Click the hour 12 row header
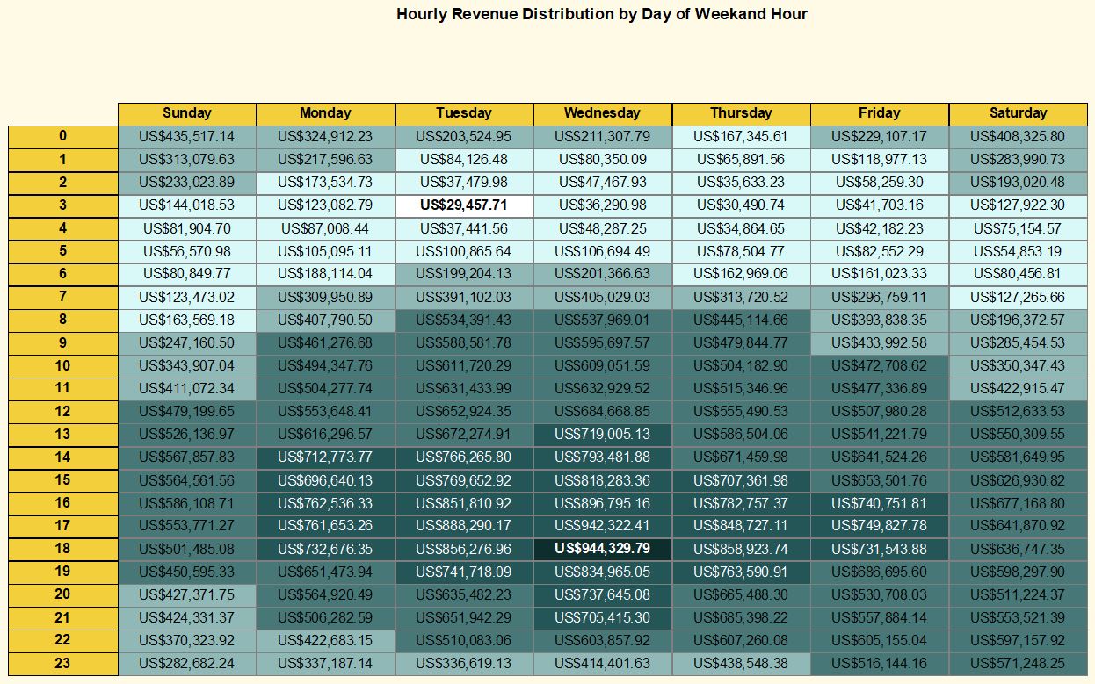This screenshot has height=684, width=1095. click(62, 411)
